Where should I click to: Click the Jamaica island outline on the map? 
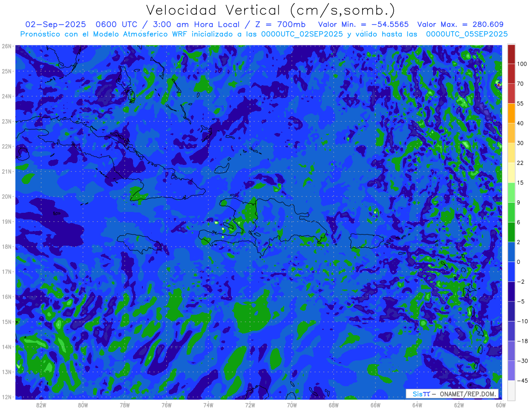click(141, 244)
